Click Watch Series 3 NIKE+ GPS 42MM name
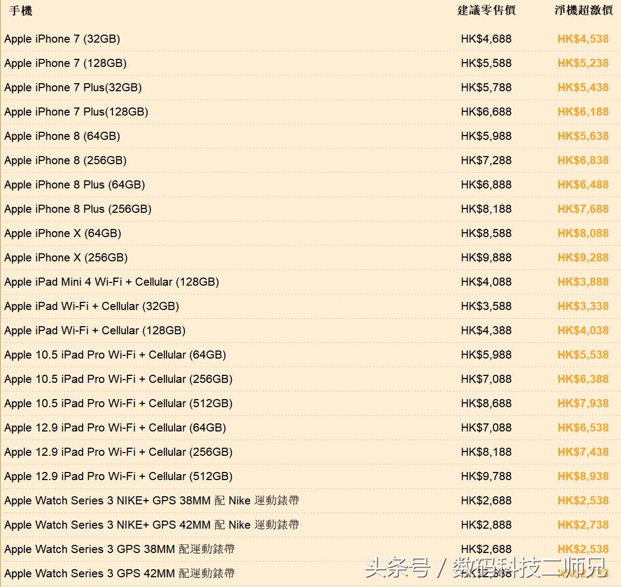The image size is (621, 587). coord(152,525)
